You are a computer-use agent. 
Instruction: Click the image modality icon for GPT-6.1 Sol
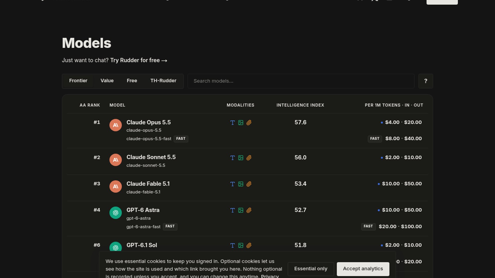(241, 246)
